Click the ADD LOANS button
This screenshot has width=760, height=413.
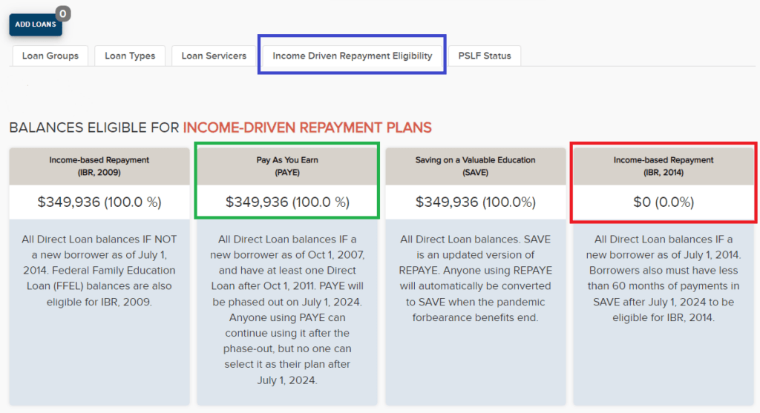(x=35, y=24)
